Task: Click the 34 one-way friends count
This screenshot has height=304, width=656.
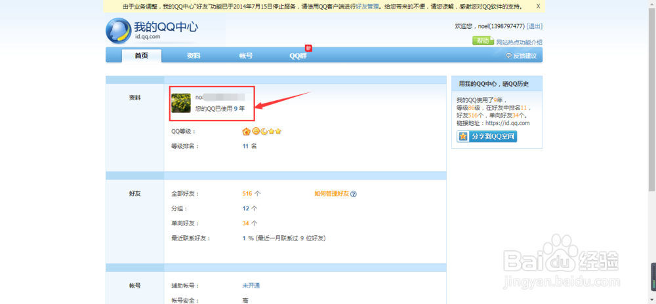Action: click(246, 223)
